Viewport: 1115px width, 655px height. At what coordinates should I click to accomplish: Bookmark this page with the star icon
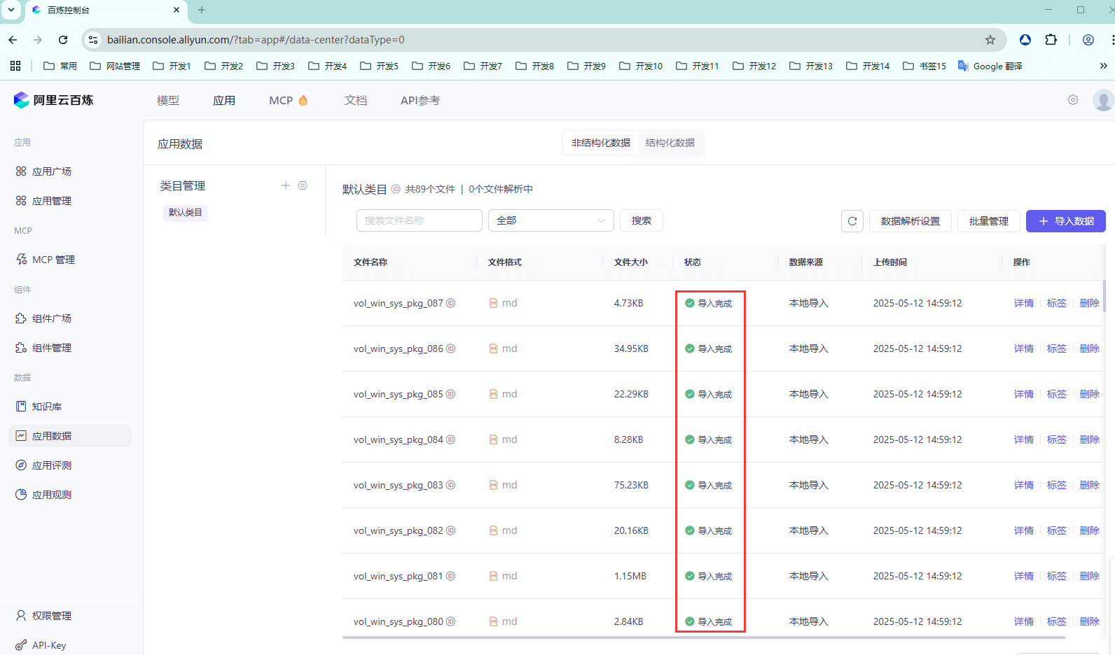click(990, 40)
